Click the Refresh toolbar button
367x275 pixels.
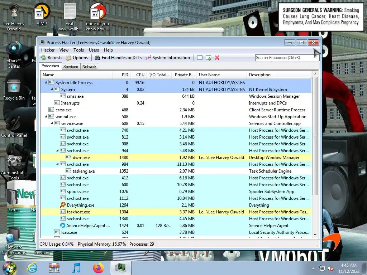(x=51, y=58)
